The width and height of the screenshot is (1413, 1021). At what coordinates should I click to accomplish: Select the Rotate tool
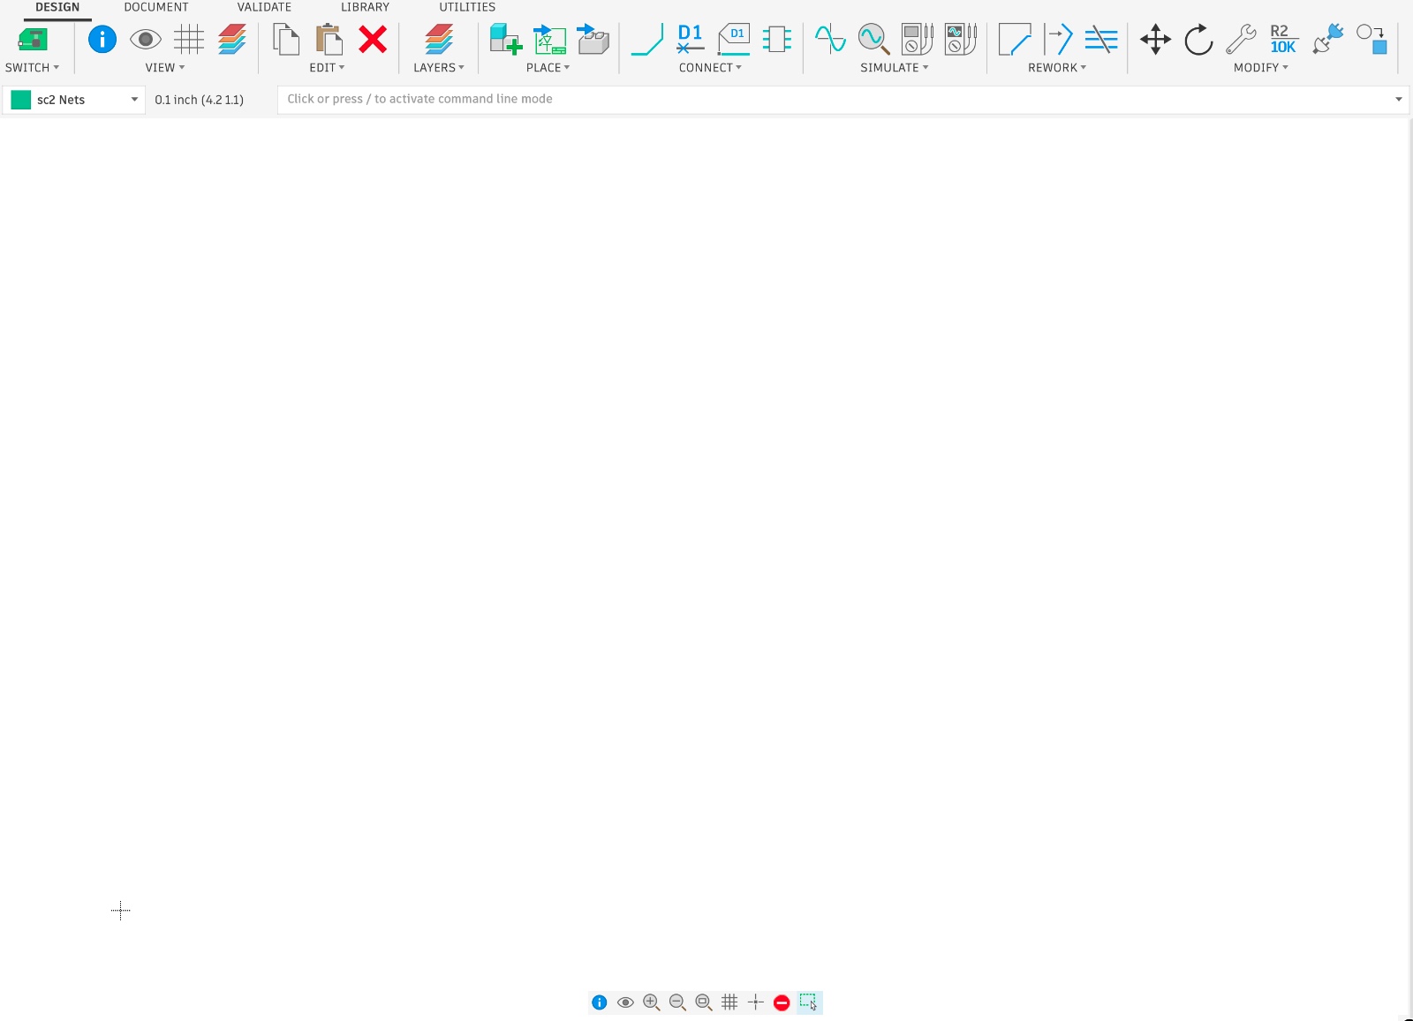(x=1198, y=39)
